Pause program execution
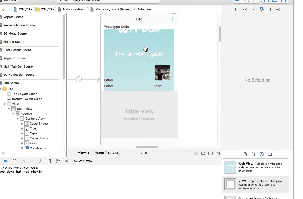The height and width of the screenshot is (199, 303). 14,161
